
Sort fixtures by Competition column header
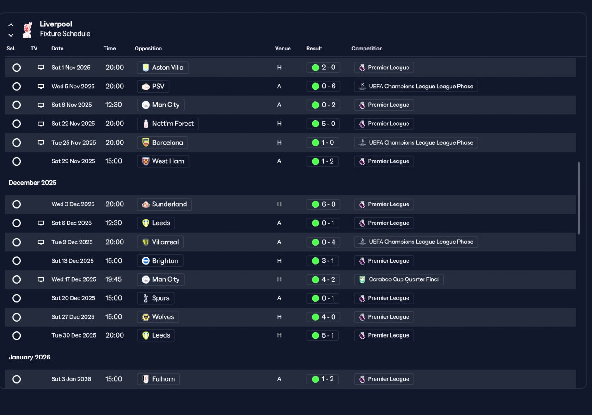(367, 49)
